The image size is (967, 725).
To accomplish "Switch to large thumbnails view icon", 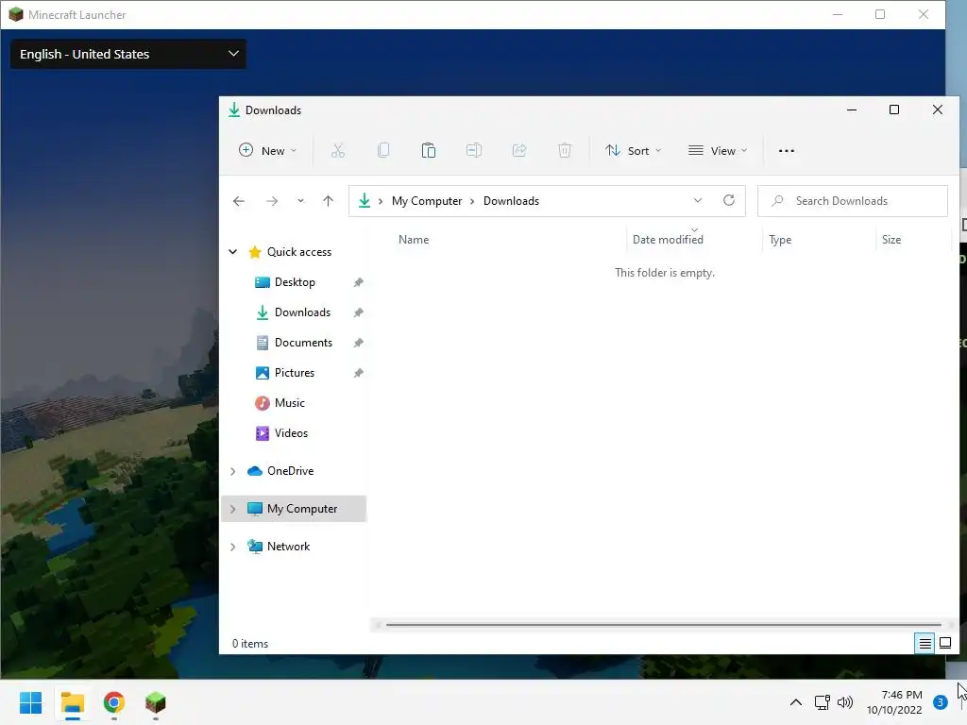I will [x=944, y=644].
